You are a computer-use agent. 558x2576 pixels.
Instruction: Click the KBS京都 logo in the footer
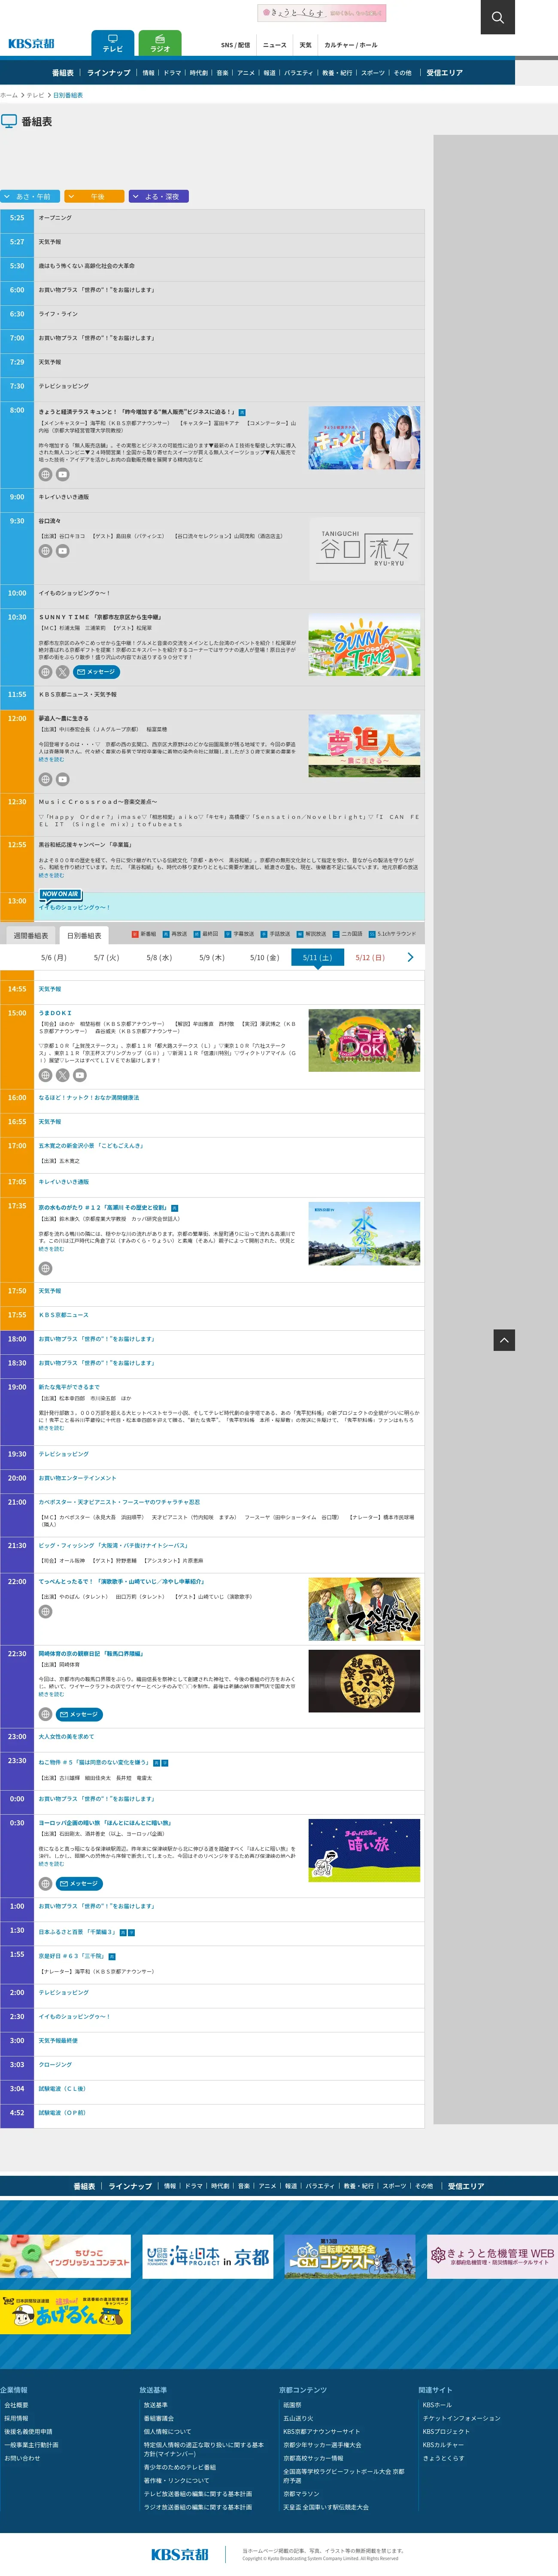click(180, 2554)
